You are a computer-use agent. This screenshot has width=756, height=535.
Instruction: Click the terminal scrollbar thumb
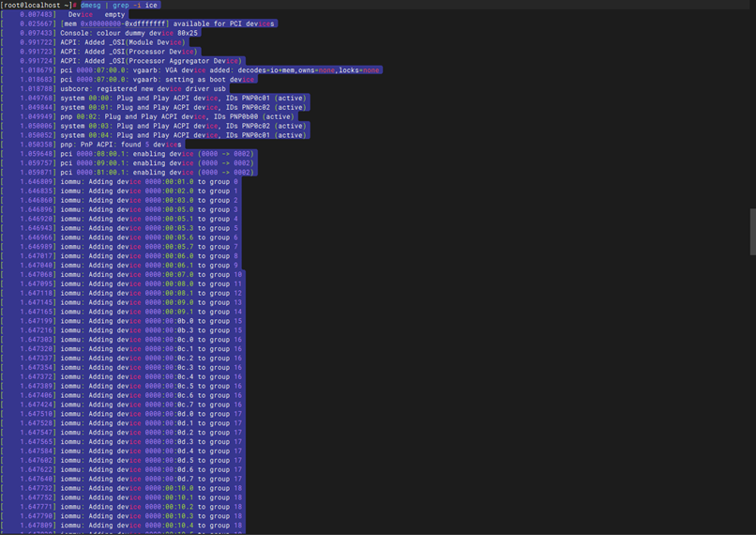[x=752, y=232]
